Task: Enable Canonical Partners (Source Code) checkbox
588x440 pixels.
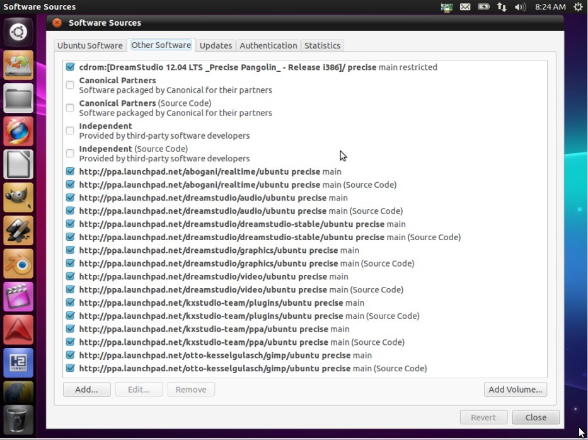Action: pos(70,108)
